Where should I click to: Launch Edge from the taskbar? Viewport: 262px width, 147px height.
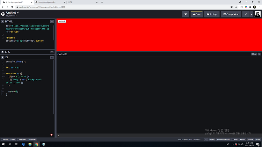(x=23, y=144)
